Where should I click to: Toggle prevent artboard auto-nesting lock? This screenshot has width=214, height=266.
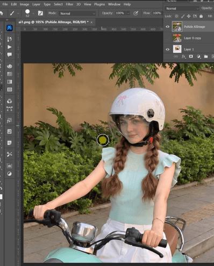(195, 16)
